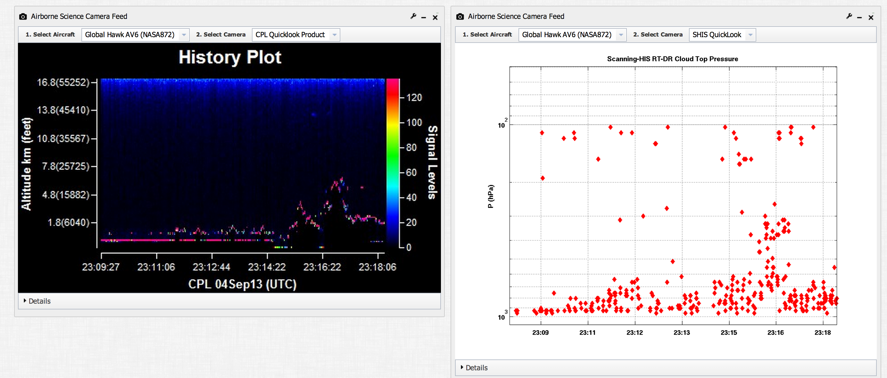
Task: Close the left Camera Feed panel
Action: coord(435,17)
